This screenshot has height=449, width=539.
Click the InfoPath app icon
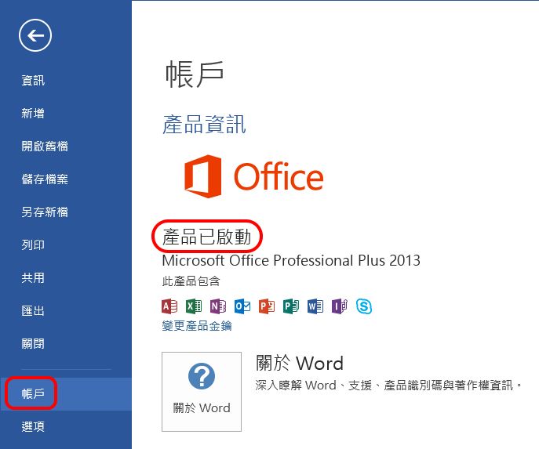(x=340, y=306)
